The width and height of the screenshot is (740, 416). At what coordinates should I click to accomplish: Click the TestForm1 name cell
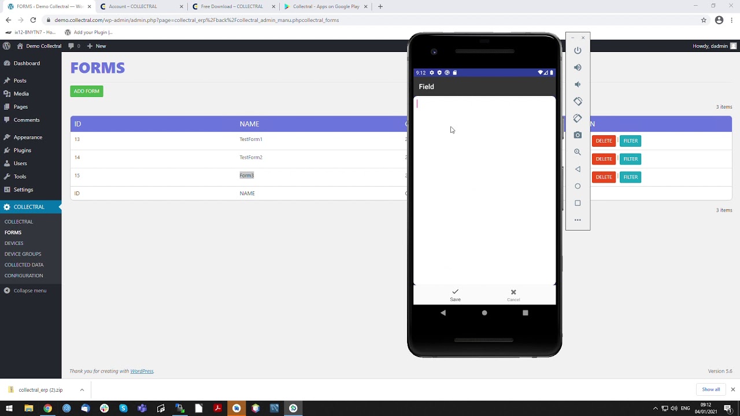tap(251, 139)
